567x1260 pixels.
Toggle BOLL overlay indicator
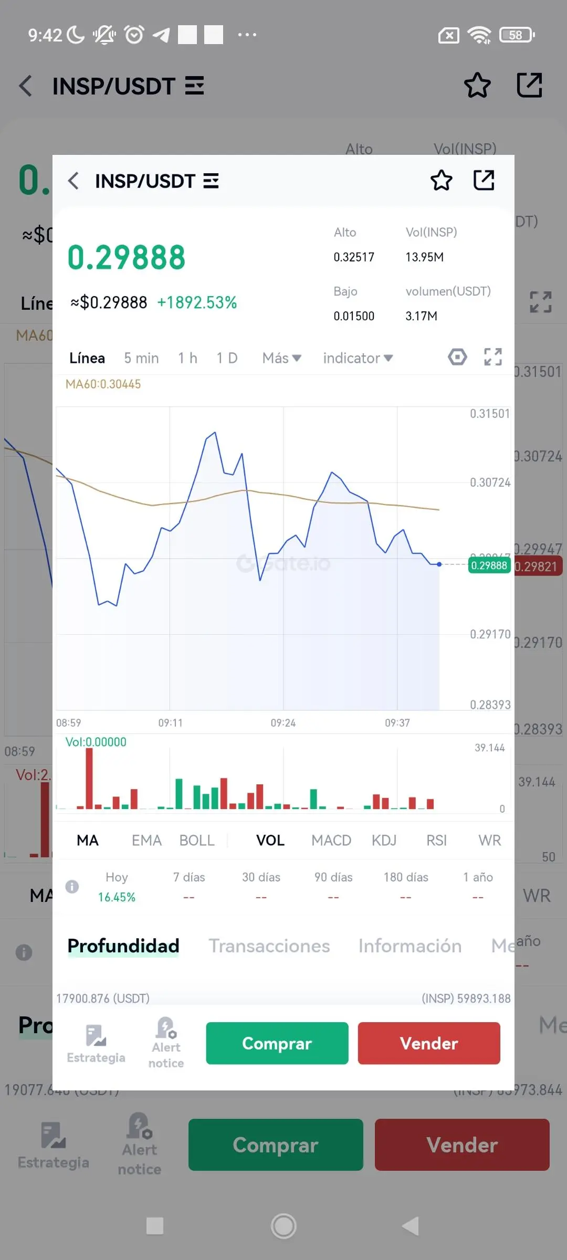click(197, 841)
